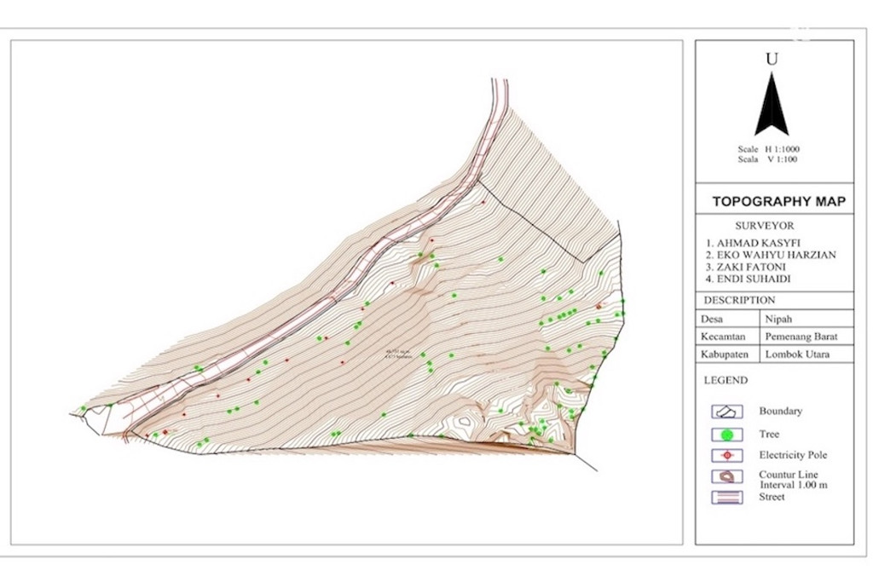Screen dimensions: 873x582
Task: Click the north arrow compass symbol
Action: coord(771,104)
